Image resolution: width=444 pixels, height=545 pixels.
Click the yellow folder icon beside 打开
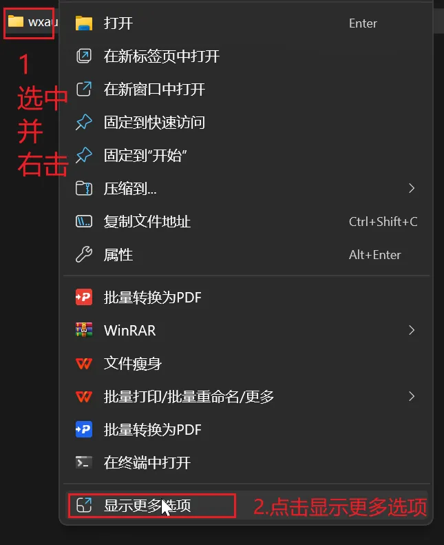tap(84, 23)
